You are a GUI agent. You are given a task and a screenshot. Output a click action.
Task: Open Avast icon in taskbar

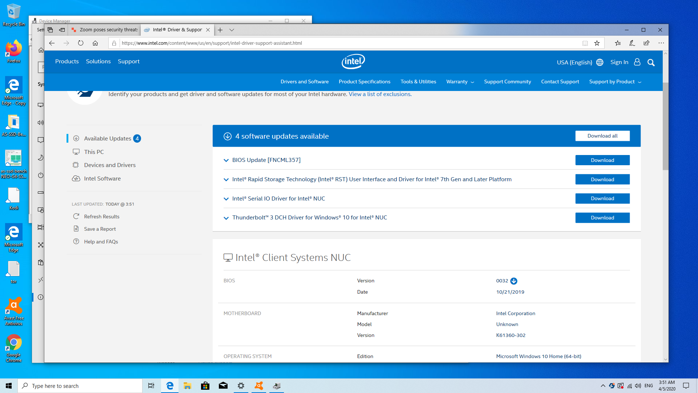coord(259,386)
